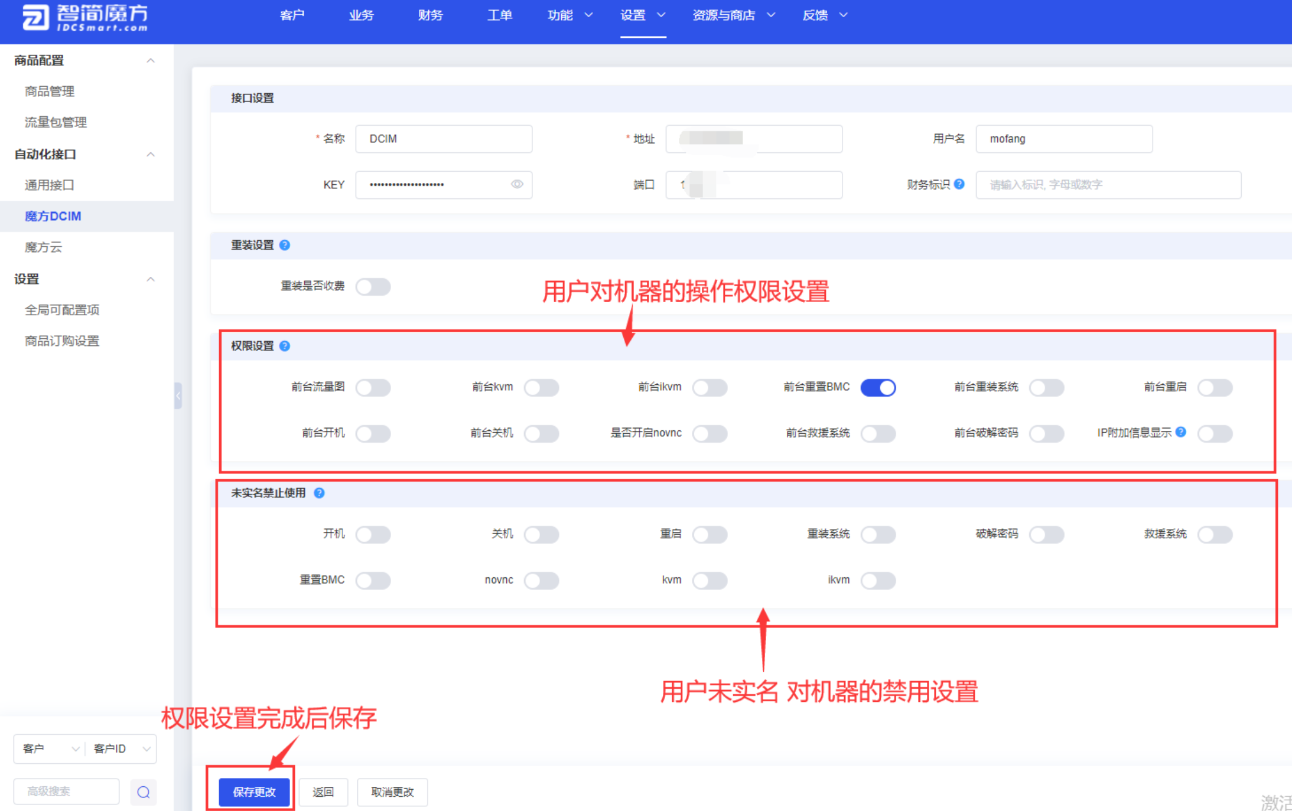This screenshot has width=1292, height=811.
Task: Toggle 重启 under 未实名禁止使用
Action: [x=710, y=535]
